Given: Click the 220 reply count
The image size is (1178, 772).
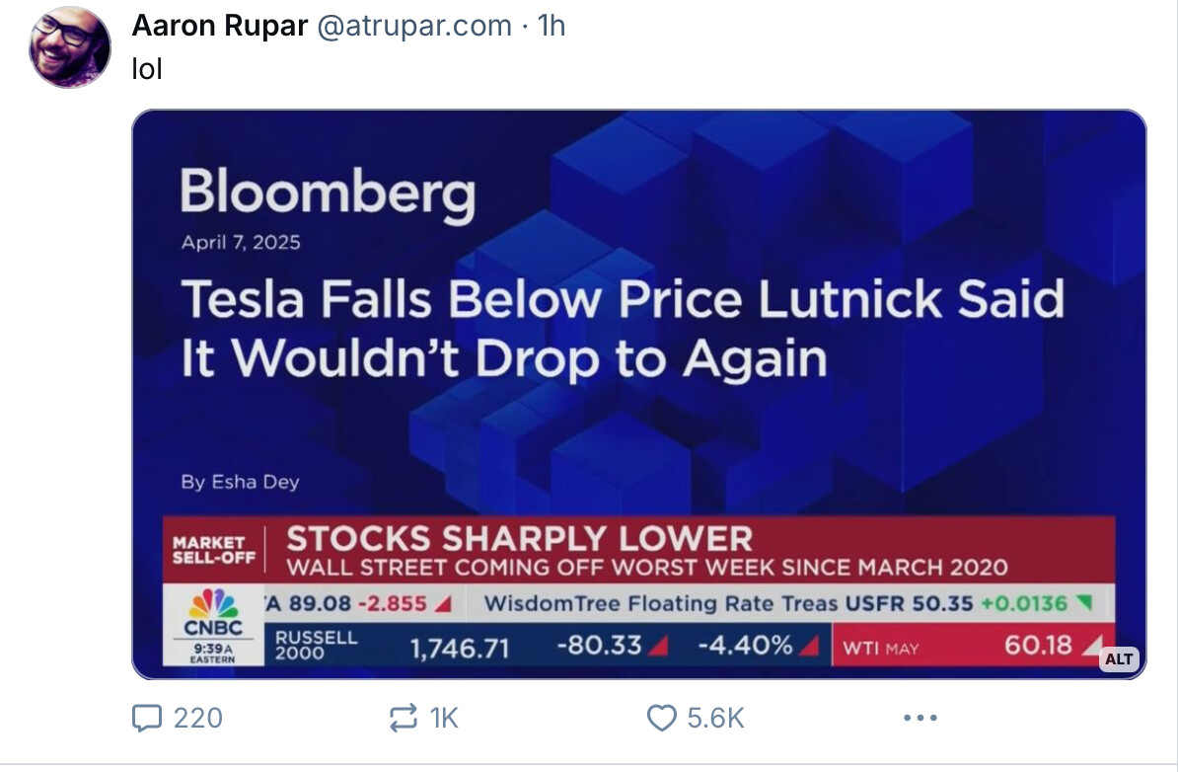Looking at the screenshot, I should coord(197,718).
